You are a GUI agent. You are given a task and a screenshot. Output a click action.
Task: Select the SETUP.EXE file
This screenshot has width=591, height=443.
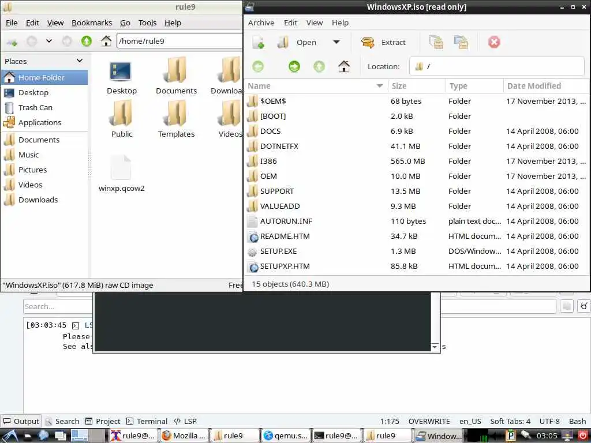point(417,251)
